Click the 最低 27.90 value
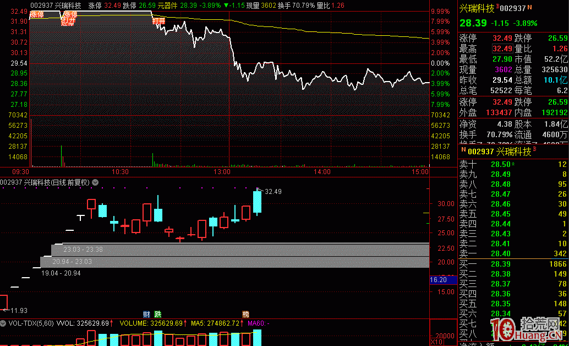Viewport: 569px width, 346px height. pos(502,60)
